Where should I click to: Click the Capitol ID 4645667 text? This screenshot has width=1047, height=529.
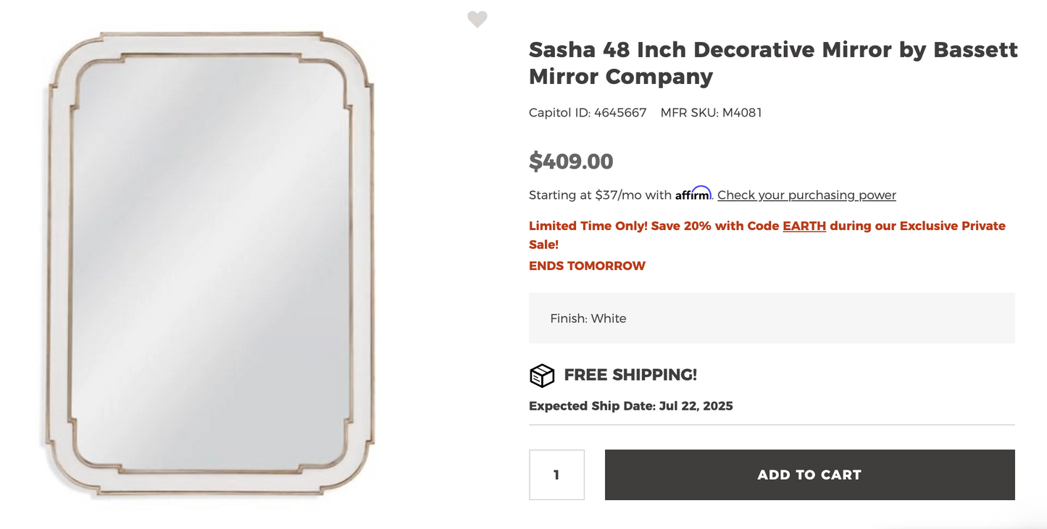click(x=588, y=112)
